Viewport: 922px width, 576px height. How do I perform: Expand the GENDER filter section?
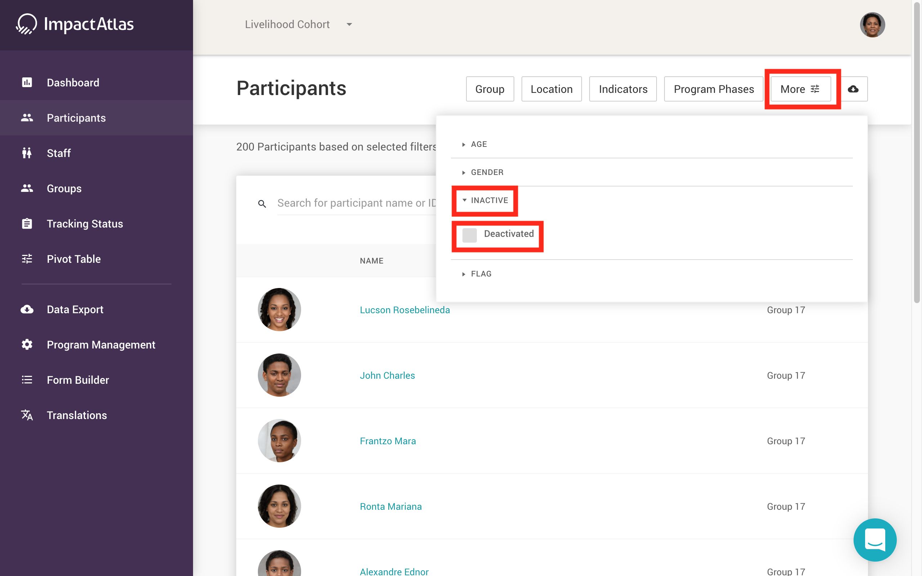click(x=487, y=172)
